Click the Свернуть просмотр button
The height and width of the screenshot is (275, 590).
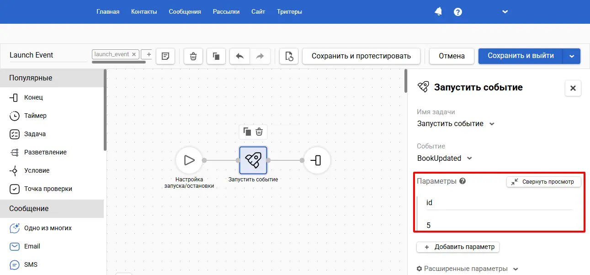click(x=543, y=182)
